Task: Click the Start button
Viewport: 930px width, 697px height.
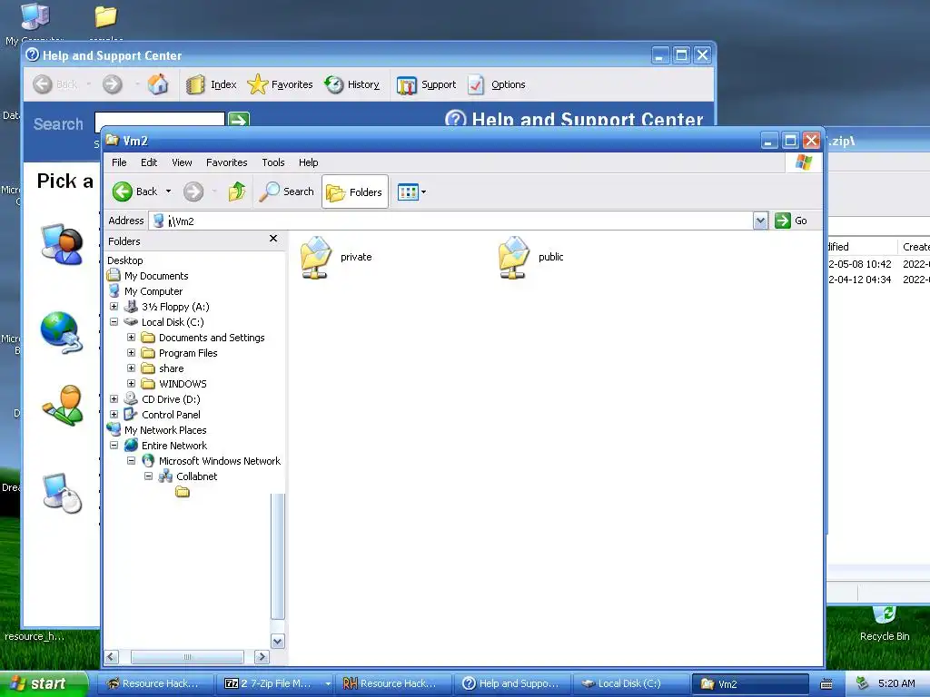Action: pos(44,683)
